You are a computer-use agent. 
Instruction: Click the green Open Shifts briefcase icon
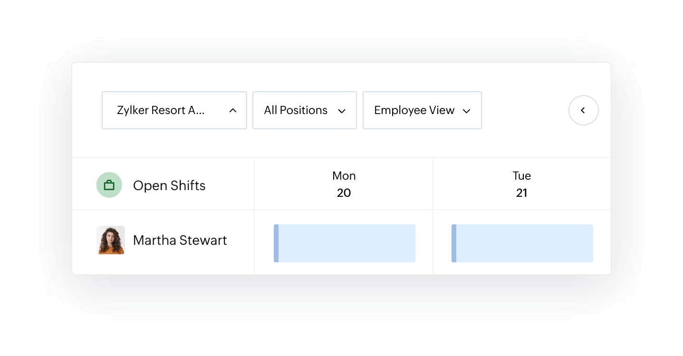pos(109,185)
